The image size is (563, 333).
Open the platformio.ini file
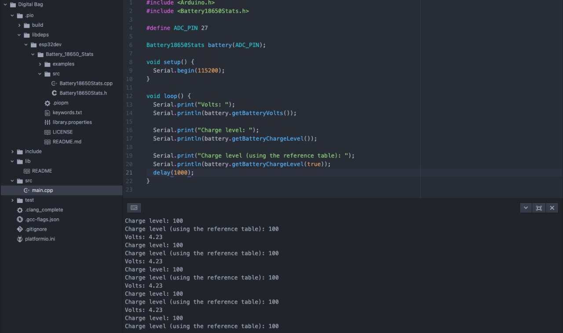click(40, 239)
